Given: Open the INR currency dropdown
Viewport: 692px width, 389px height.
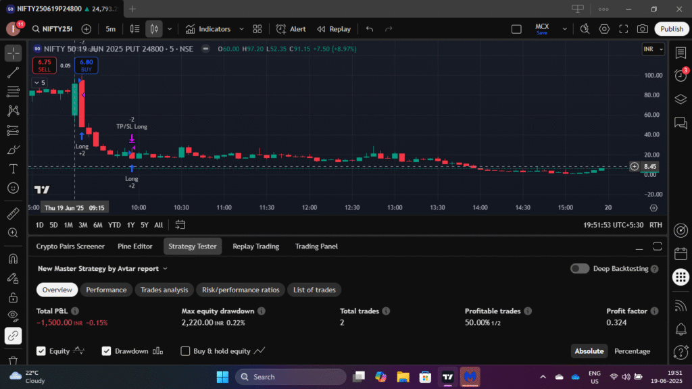Looking at the screenshot, I should 653,49.
